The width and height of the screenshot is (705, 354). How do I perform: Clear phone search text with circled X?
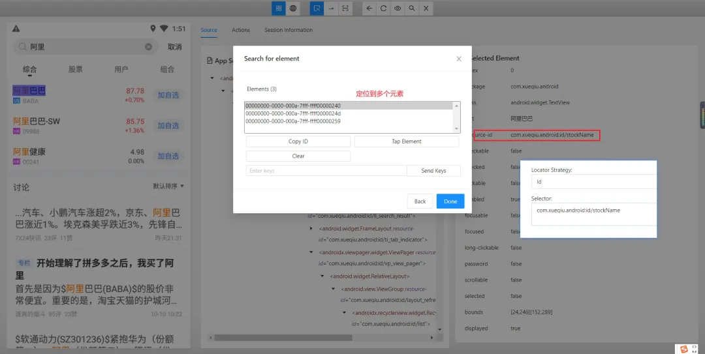click(148, 47)
